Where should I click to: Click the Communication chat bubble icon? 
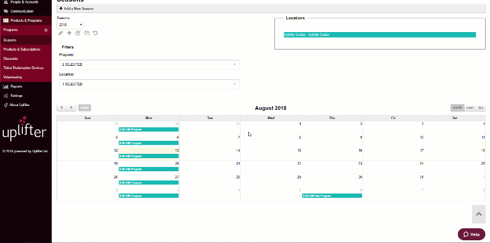tap(5, 11)
